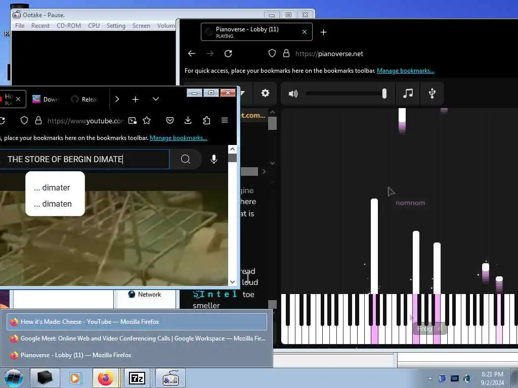Open 7-Zip from taskbar

point(137,378)
